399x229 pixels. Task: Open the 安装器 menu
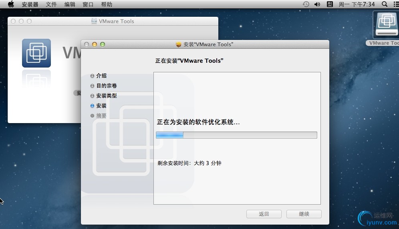pos(30,4)
